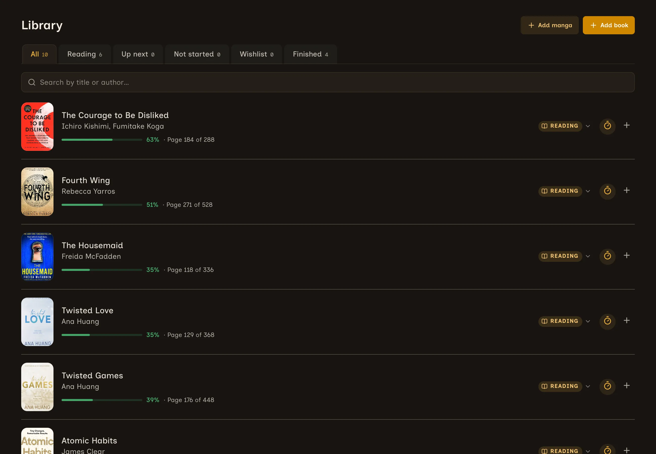Image resolution: width=656 pixels, height=454 pixels.
Task: Click the '39%' progress value
Action: (x=153, y=400)
